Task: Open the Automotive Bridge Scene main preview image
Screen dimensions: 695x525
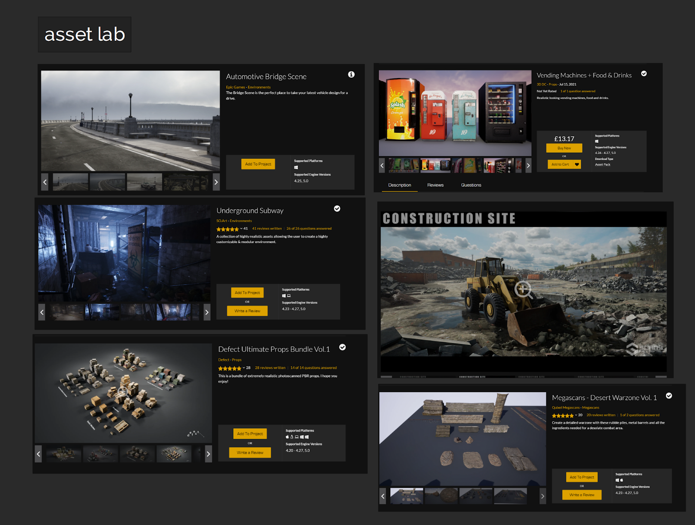Action: tap(130, 121)
